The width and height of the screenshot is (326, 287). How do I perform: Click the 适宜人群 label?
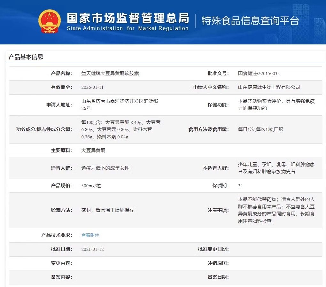pos(62,168)
